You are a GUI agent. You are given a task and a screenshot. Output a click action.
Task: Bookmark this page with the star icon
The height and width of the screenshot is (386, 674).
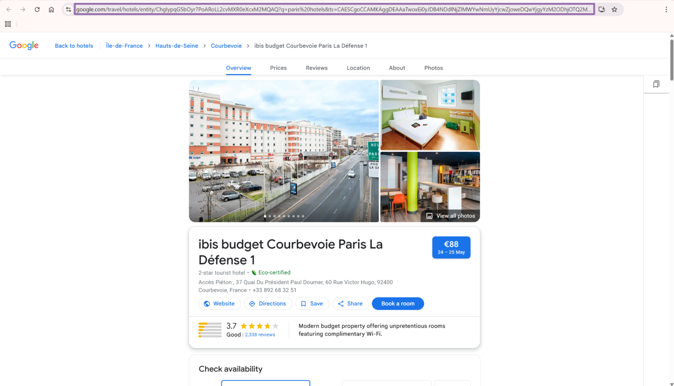click(x=614, y=9)
